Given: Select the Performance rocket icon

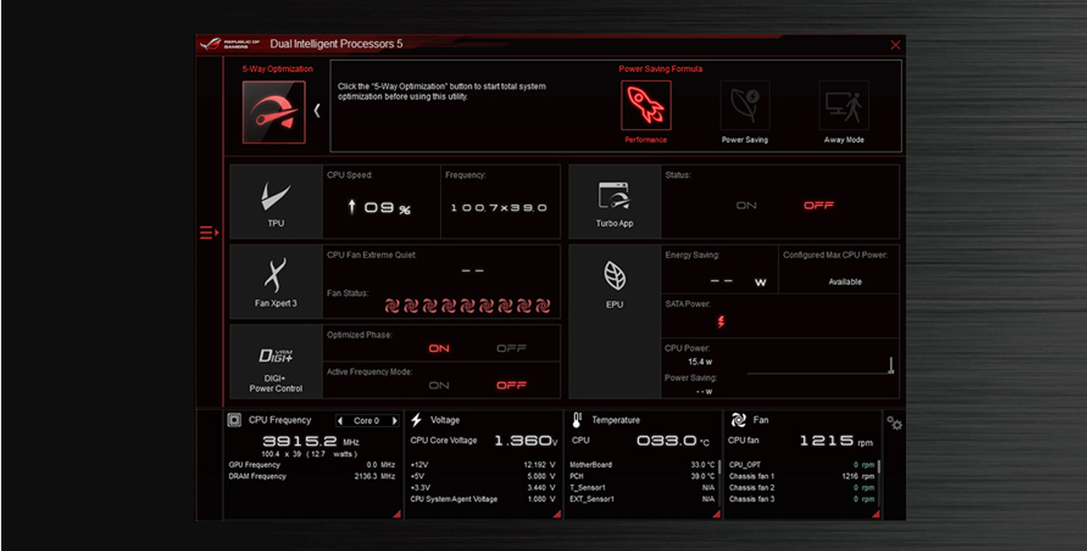Looking at the screenshot, I should coord(646,105).
